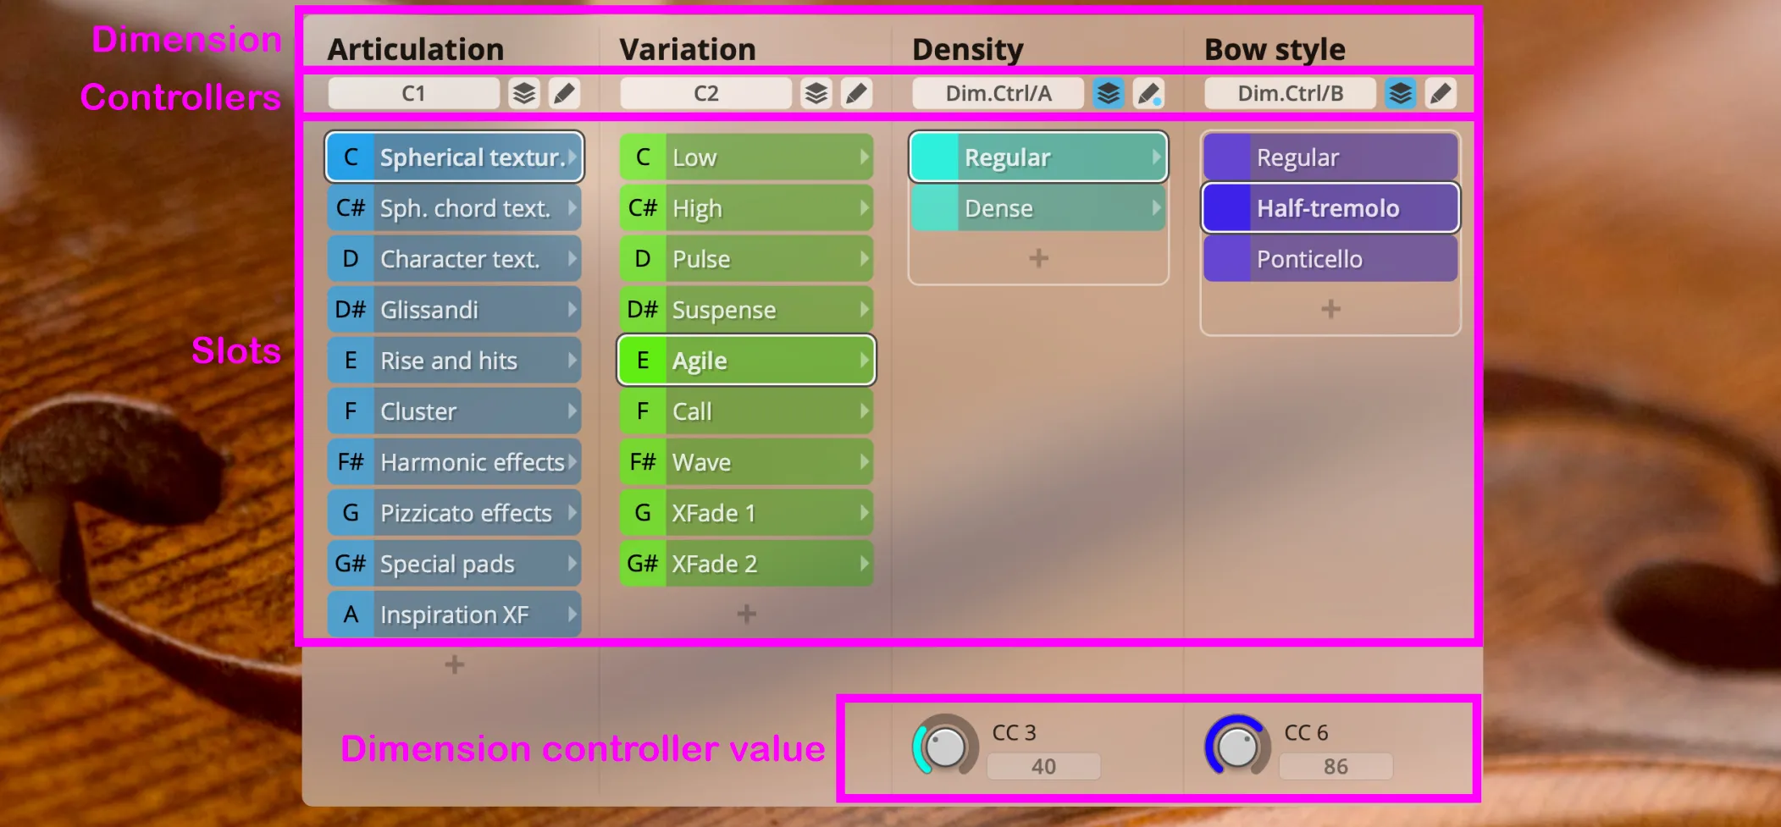
Task: Click the pencil edit icon beside C1
Action: tap(564, 93)
